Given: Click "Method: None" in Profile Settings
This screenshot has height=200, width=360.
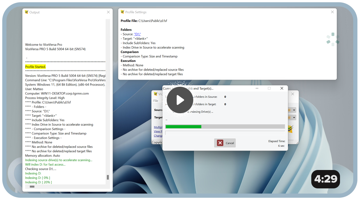Looking at the screenshot, I should click(133, 65).
